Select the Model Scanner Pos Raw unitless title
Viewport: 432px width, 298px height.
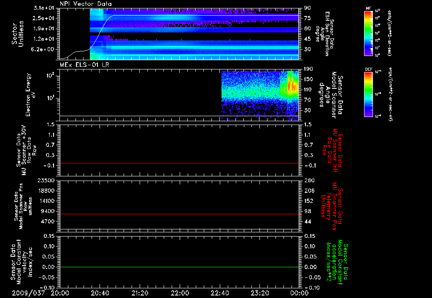coord(23,206)
